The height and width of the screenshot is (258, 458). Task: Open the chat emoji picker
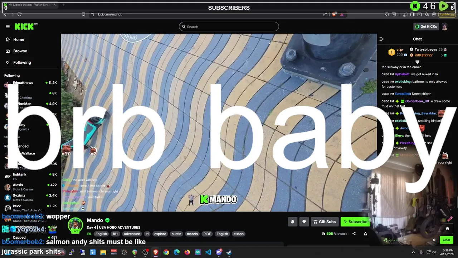click(447, 229)
